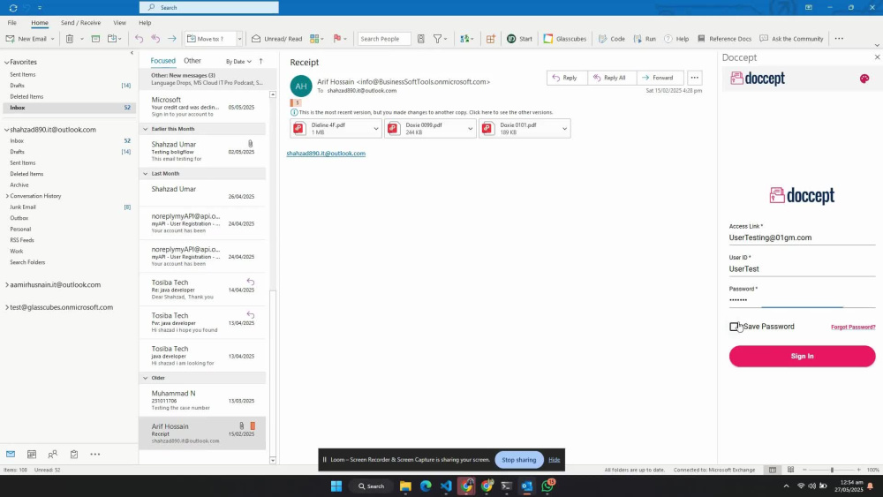883x497 pixels.
Task: Open Ask the Community
Action: 791,39
